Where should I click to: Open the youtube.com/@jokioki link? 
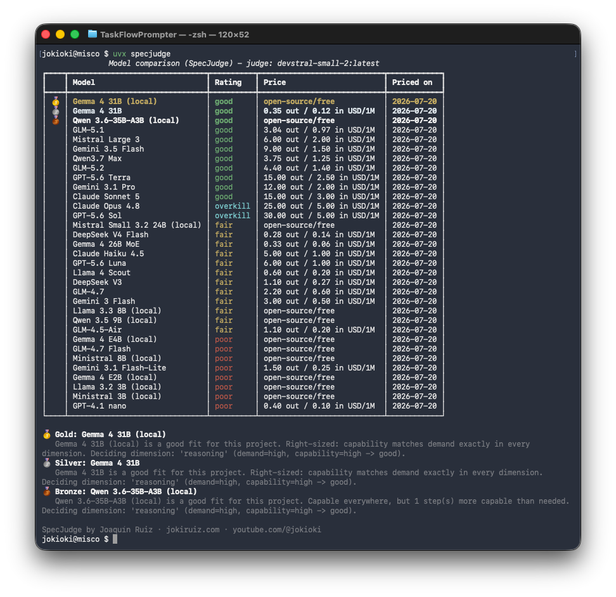click(277, 530)
